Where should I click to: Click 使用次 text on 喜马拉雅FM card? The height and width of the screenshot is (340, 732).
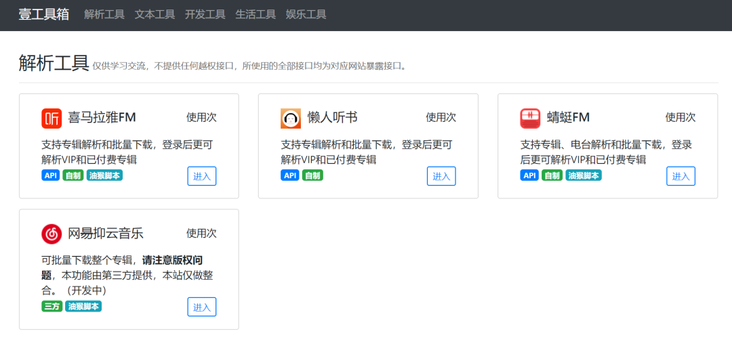[202, 117]
